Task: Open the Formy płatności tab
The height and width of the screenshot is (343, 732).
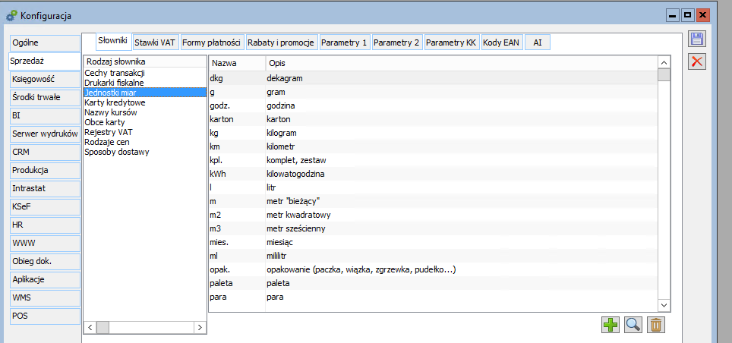Action: 211,42
